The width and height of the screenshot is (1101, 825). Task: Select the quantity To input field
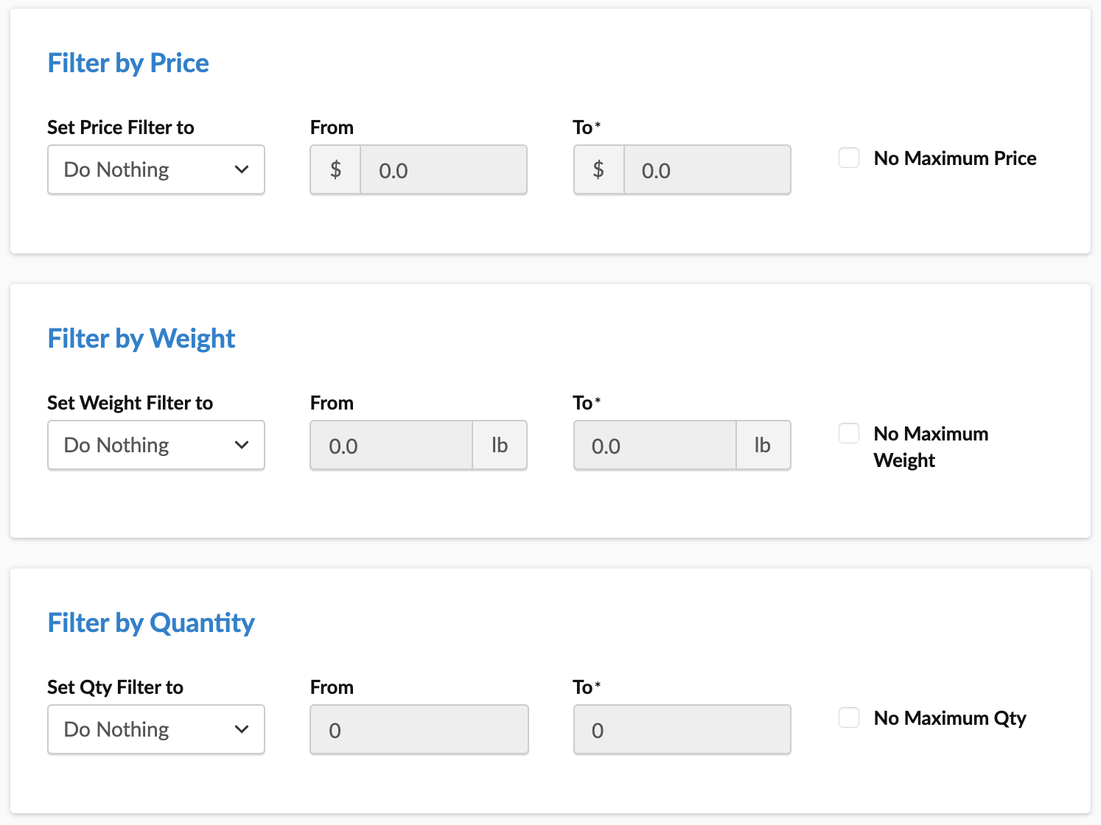click(682, 730)
